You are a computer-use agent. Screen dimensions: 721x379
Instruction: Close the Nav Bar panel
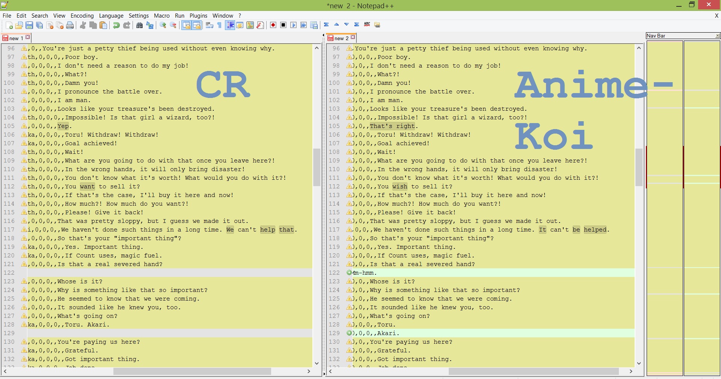tap(718, 36)
